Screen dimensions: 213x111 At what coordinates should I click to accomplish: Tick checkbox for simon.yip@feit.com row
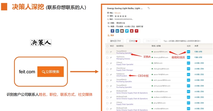[107, 58]
